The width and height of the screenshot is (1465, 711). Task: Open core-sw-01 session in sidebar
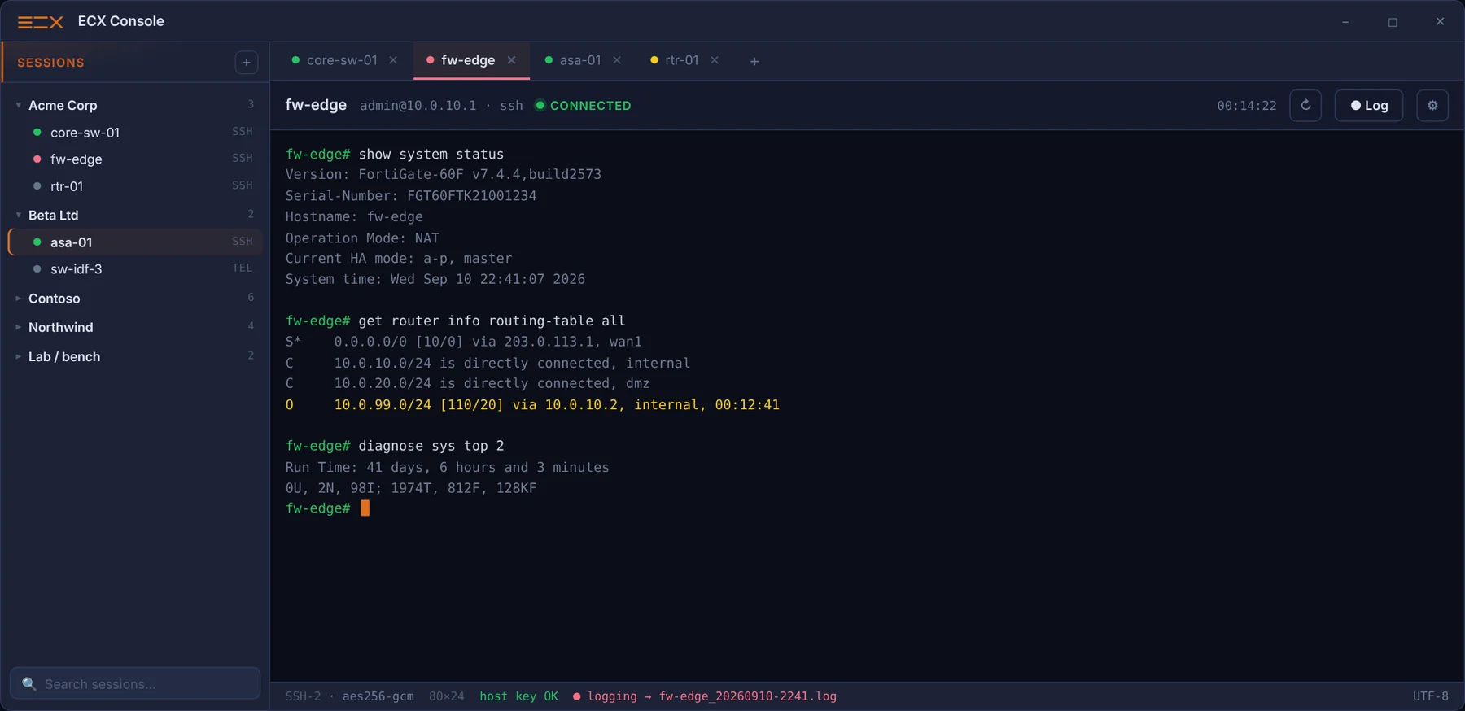point(135,132)
